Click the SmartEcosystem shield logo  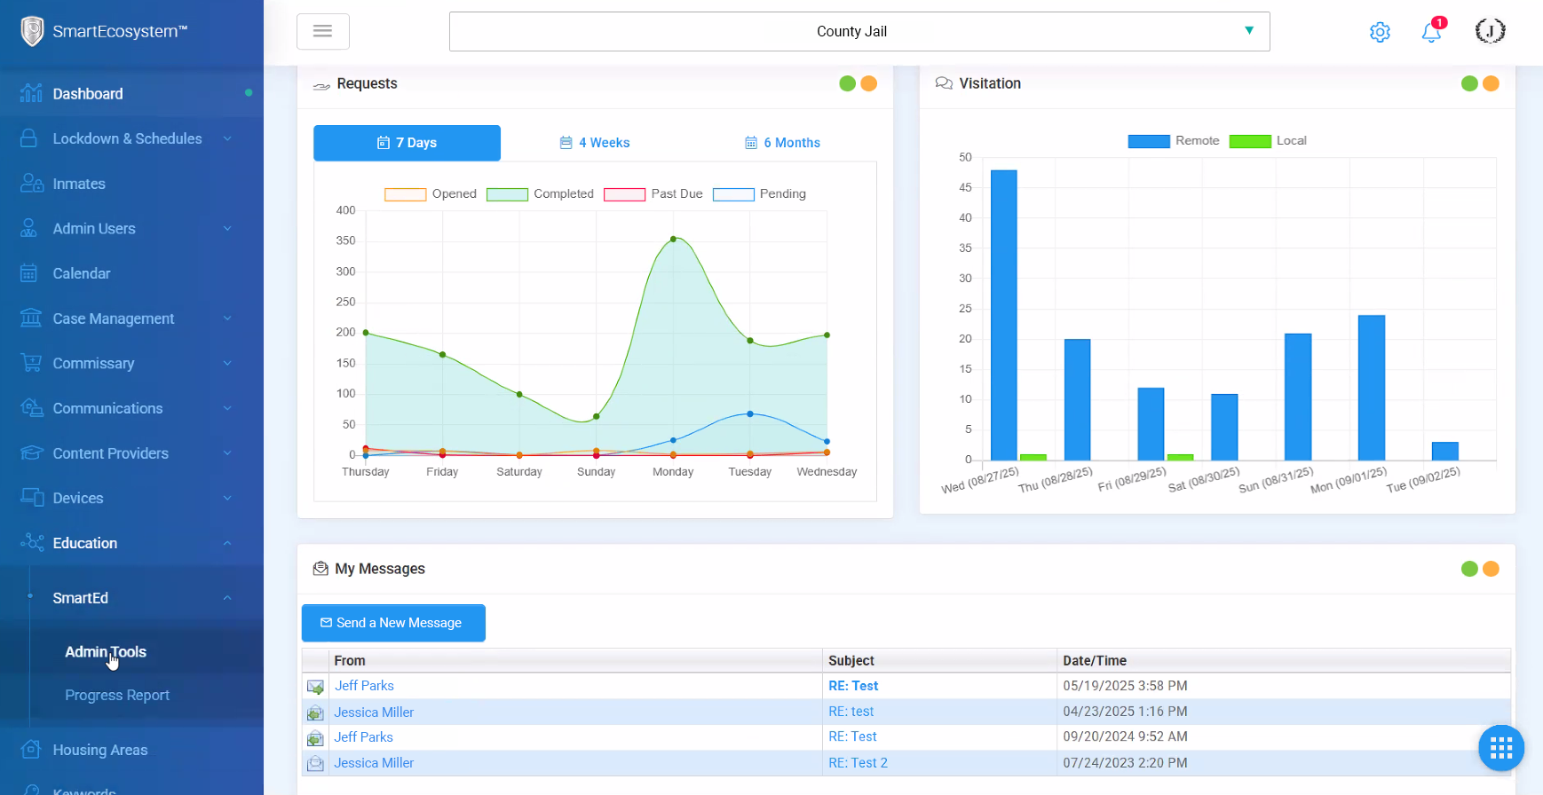32,31
